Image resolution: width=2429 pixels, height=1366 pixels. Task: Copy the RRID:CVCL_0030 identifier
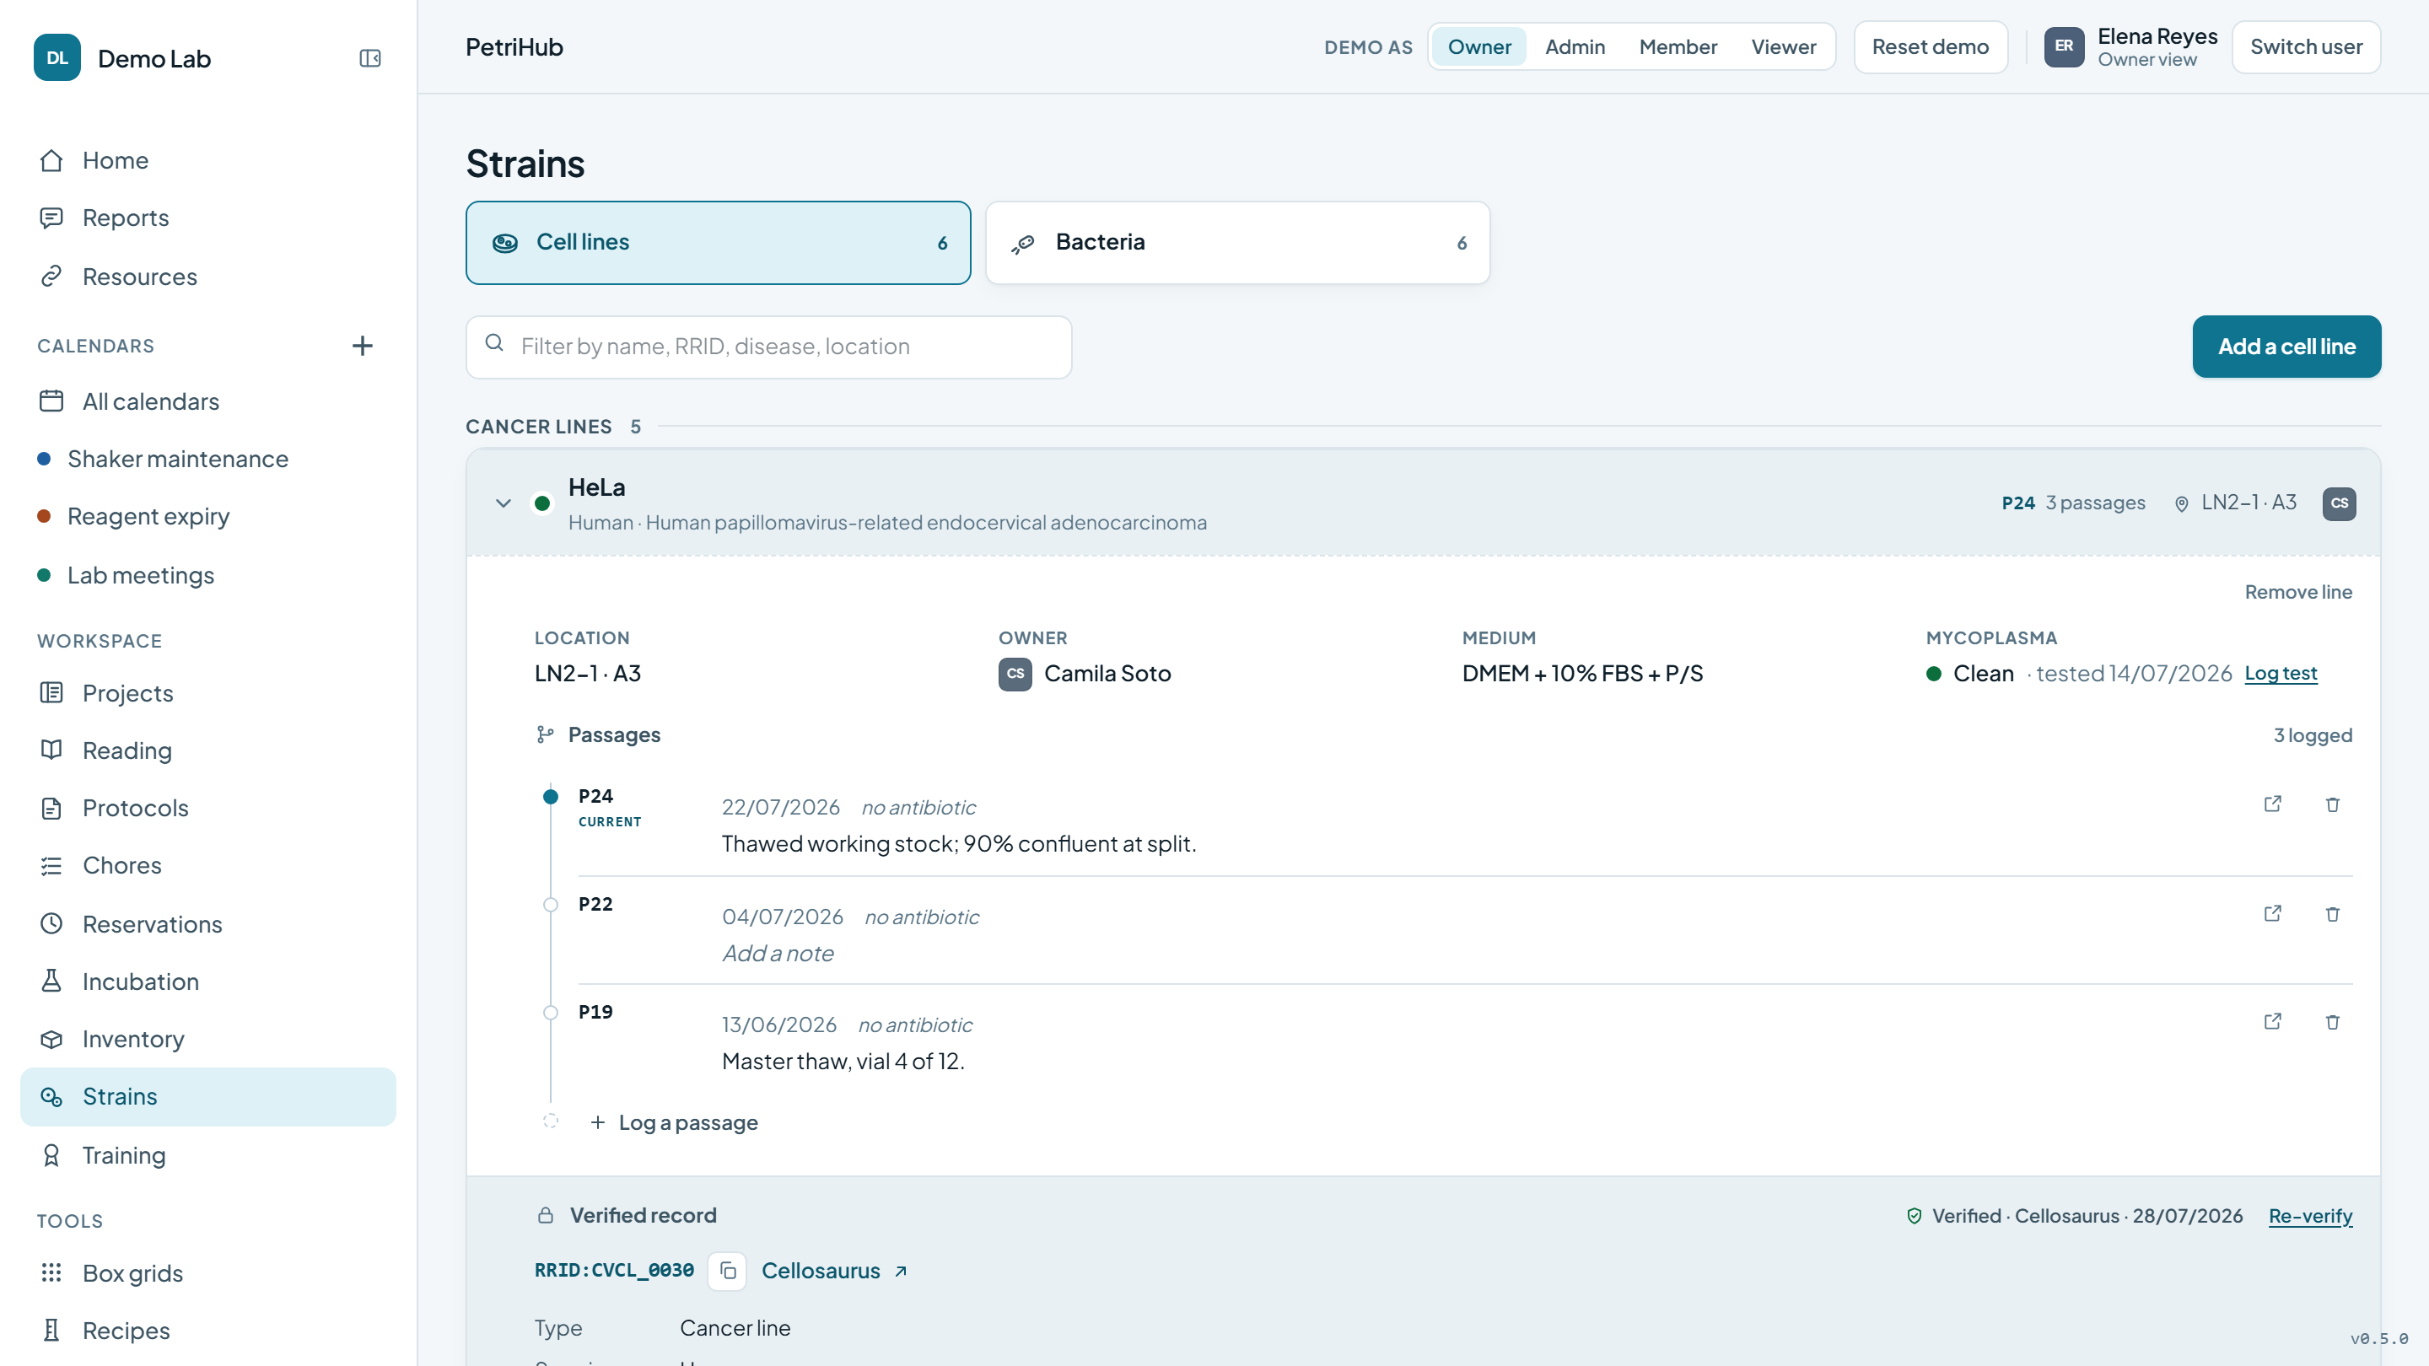coord(727,1271)
